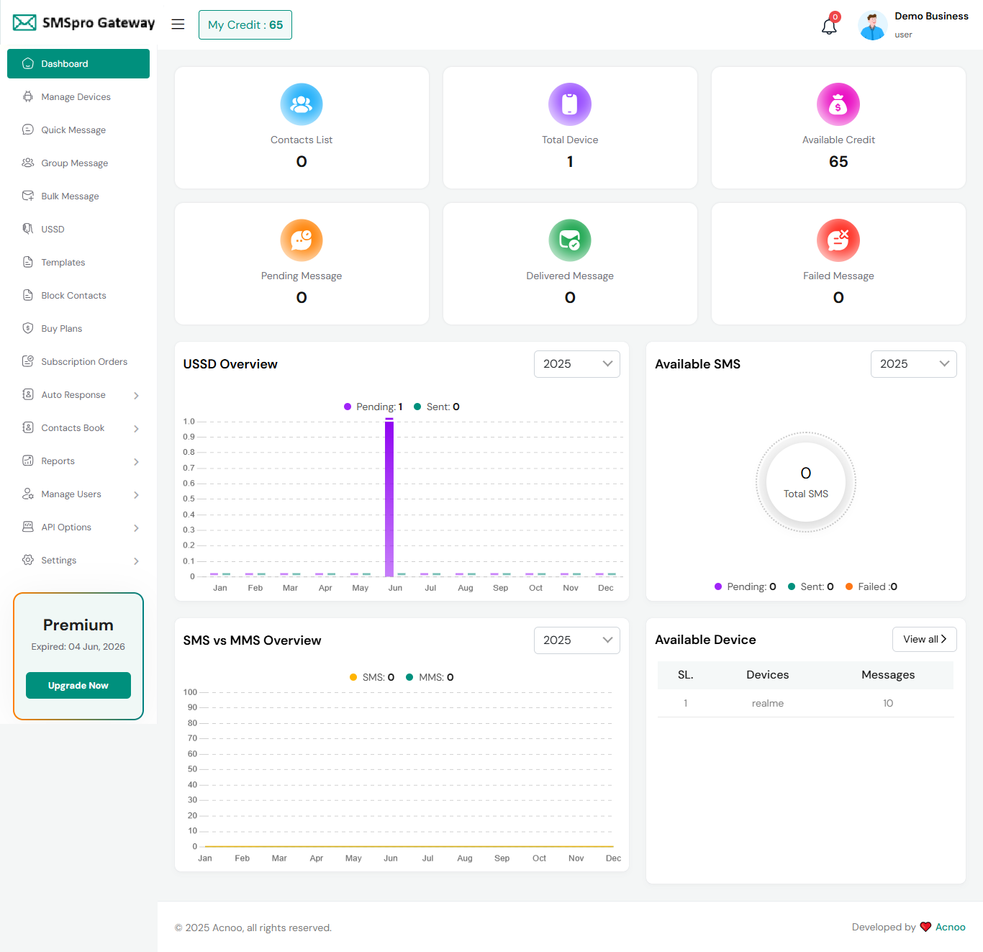Click the Delivered Message green icon
The width and height of the screenshot is (983, 952).
point(570,240)
